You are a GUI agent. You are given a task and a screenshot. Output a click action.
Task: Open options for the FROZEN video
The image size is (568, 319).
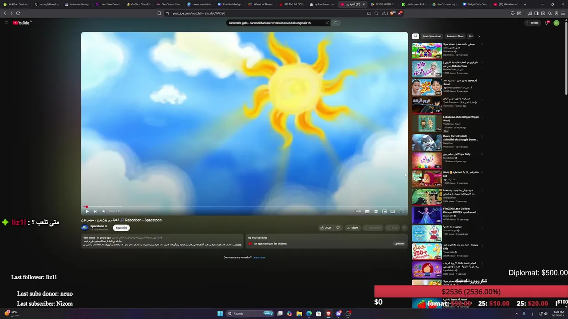tap(482, 209)
